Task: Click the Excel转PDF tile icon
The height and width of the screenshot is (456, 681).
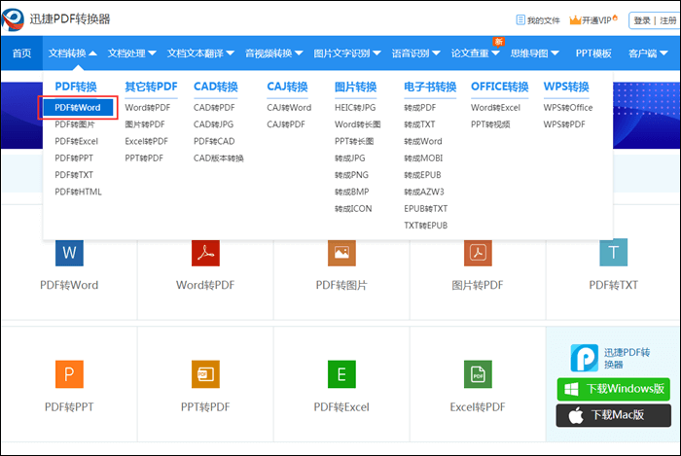Action: coord(478,374)
